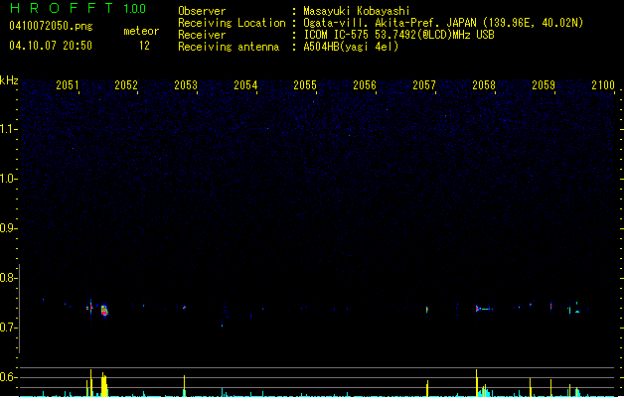Viewport: 625px width, 397px height.
Task: Click the 0.6 kHz frequency label
Action: (8, 377)
